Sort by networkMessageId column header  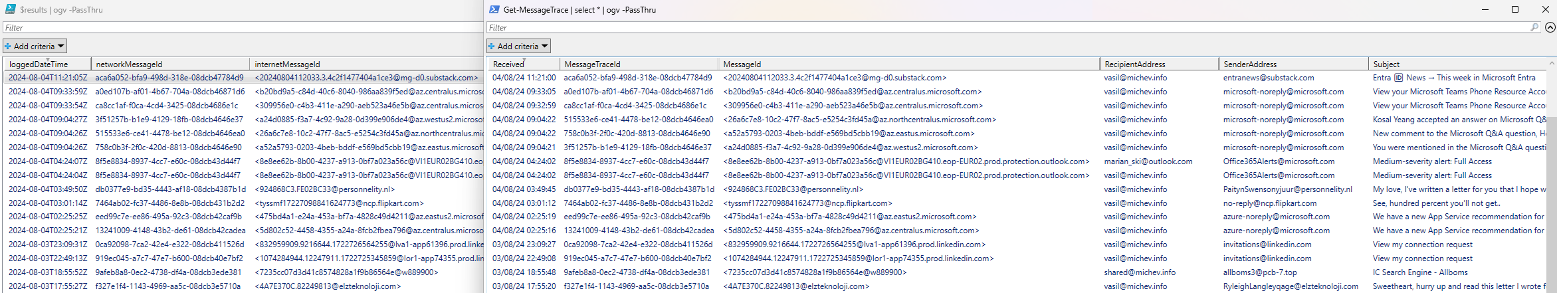pyautogui.click(x=129, y=64)
